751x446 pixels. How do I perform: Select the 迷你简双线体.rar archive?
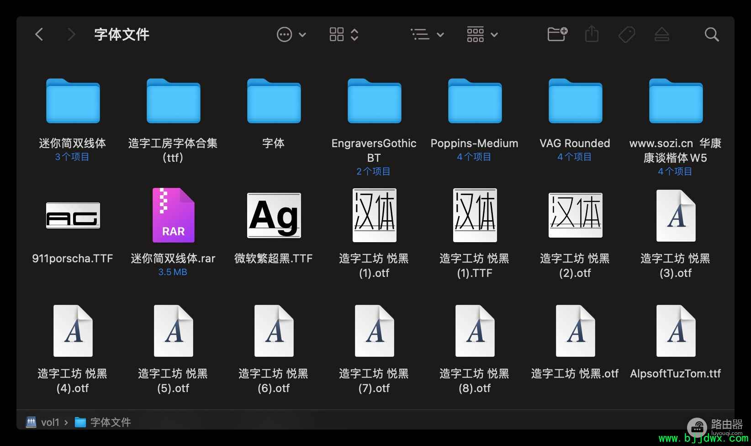[x=174, y=215]
